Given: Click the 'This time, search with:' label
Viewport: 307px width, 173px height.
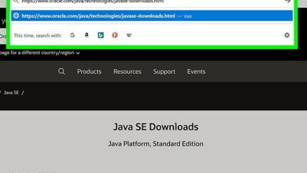Looking at the screenshot, I should [38, 35].
